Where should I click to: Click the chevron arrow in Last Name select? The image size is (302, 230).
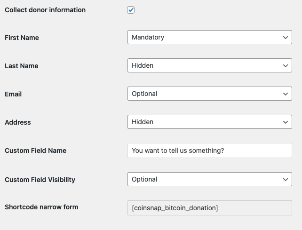click(286, 65)
